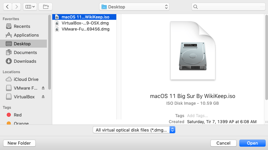
Task: Click the Tags section header
Action: [7, 107]
